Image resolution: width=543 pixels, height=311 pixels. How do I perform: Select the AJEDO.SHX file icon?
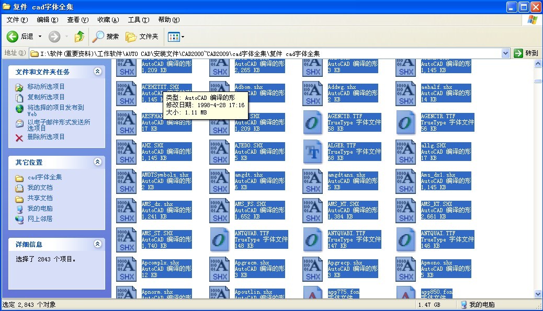[220, 152]
